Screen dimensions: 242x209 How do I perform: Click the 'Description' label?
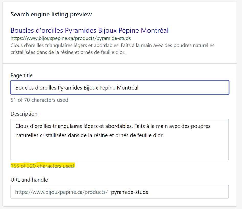point(24,114)
